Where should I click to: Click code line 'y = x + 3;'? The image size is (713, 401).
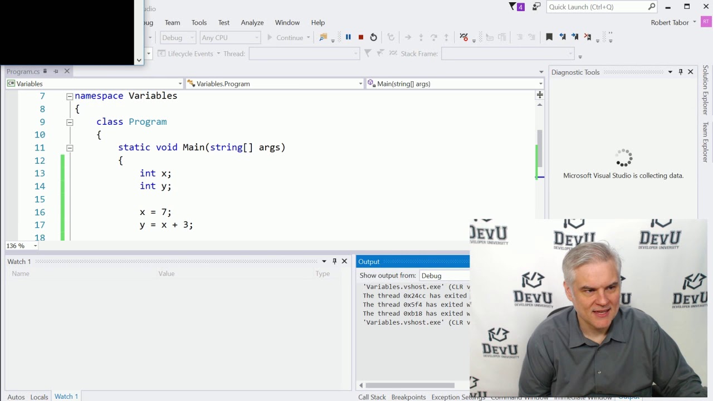[167, 225]
